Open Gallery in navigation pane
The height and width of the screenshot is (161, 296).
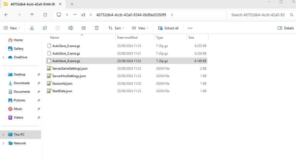[18, 49]
